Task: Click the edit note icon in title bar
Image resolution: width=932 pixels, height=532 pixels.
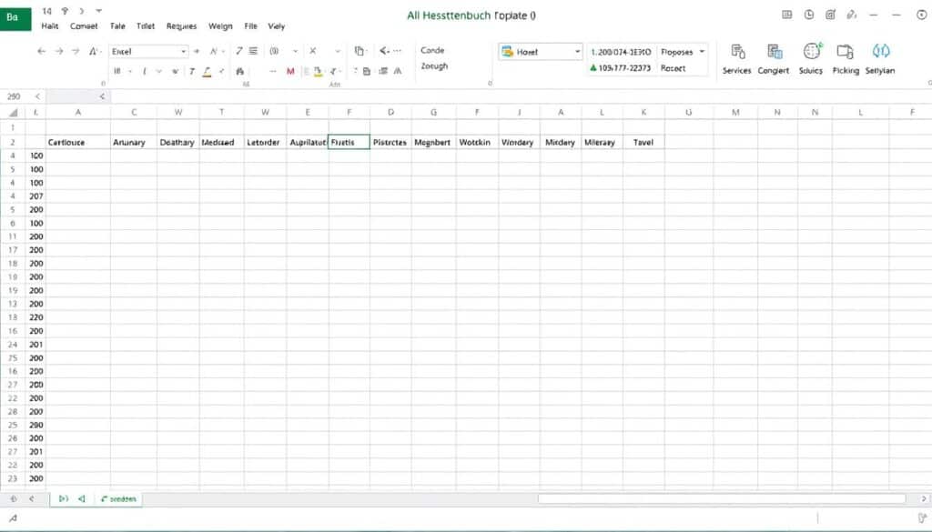Action: (x=830, y=15)
